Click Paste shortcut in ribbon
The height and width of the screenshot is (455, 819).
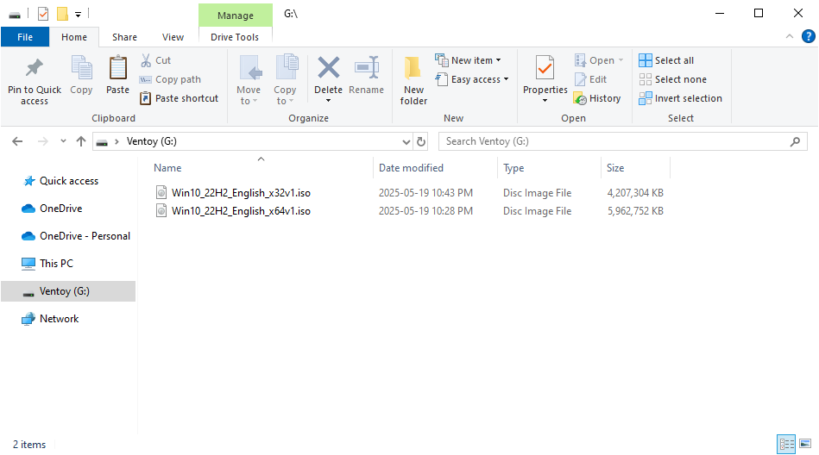179,98
